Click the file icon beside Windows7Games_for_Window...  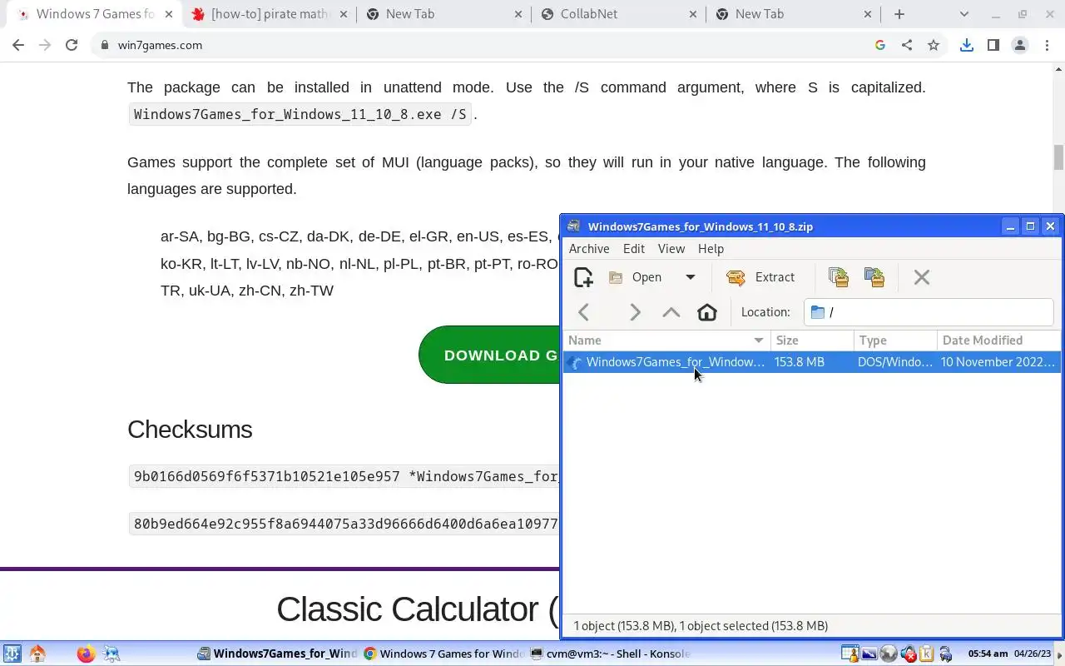tap(575, 362)
